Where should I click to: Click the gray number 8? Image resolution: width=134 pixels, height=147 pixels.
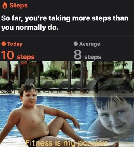(77, 55)
